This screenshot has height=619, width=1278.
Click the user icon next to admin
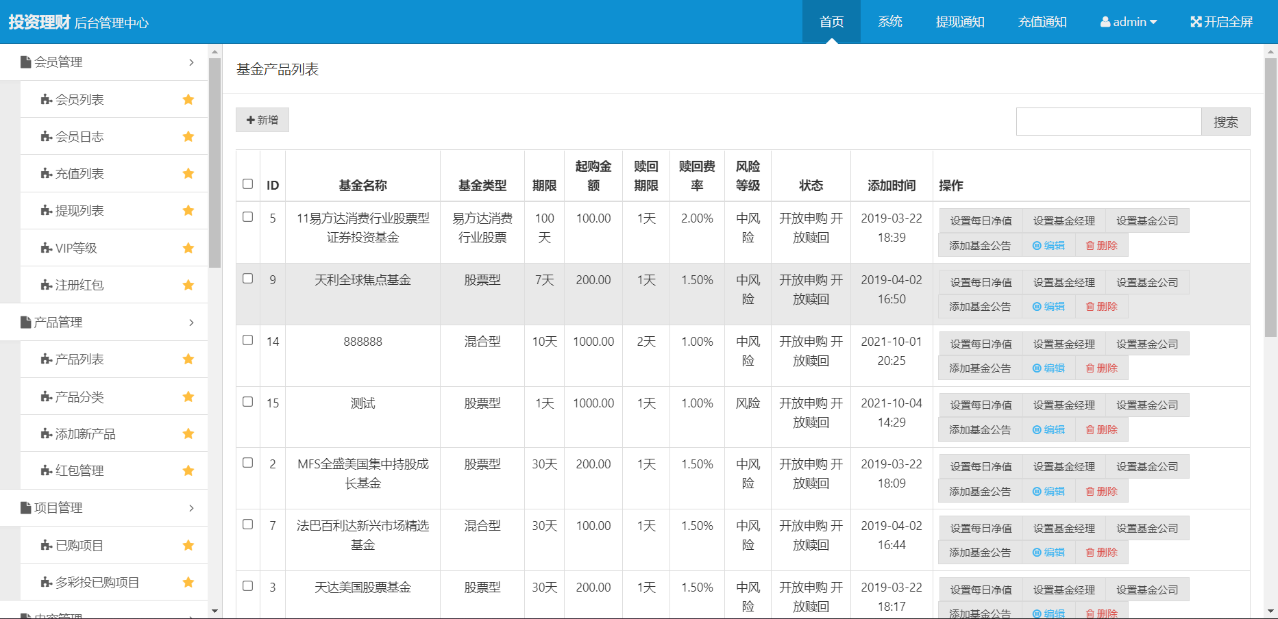(1105, 22)
